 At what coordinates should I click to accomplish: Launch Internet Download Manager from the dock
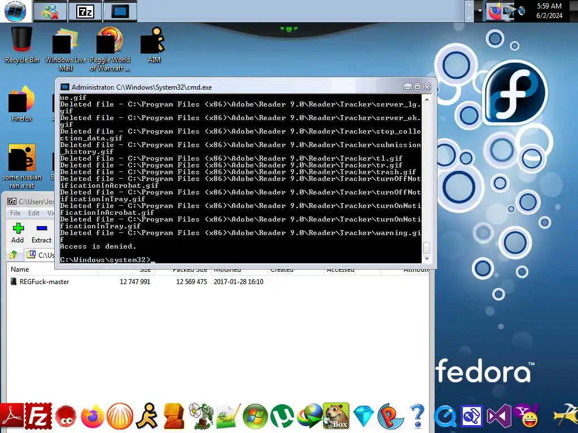click(x=309, y=417)
